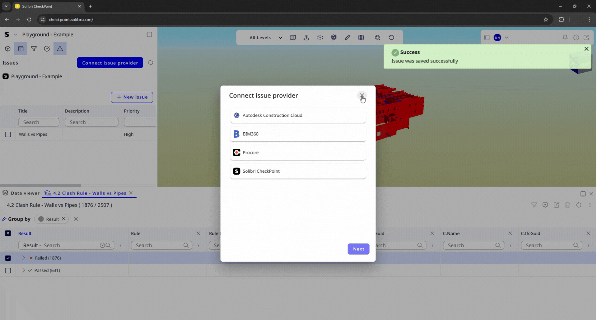Click the refresh icon beside Connect issue provider
Screen dimensions: 597x320
point(151,63)
